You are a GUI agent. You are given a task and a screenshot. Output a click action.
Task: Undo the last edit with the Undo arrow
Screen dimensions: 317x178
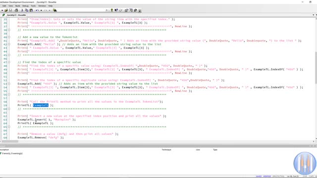click(x=37, y=10)
